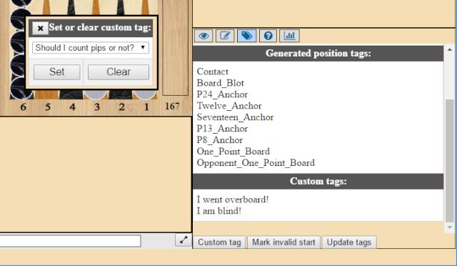Show the bar chart statistics icon

pyautogui.click(x=289, y=36)
